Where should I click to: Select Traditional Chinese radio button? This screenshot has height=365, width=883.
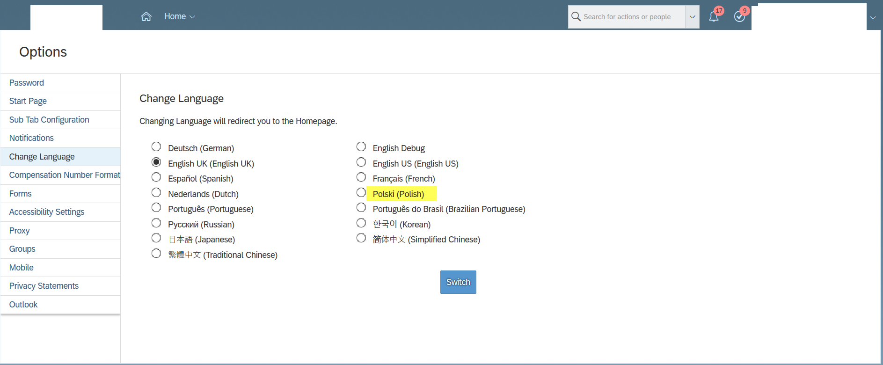point(156,254)
